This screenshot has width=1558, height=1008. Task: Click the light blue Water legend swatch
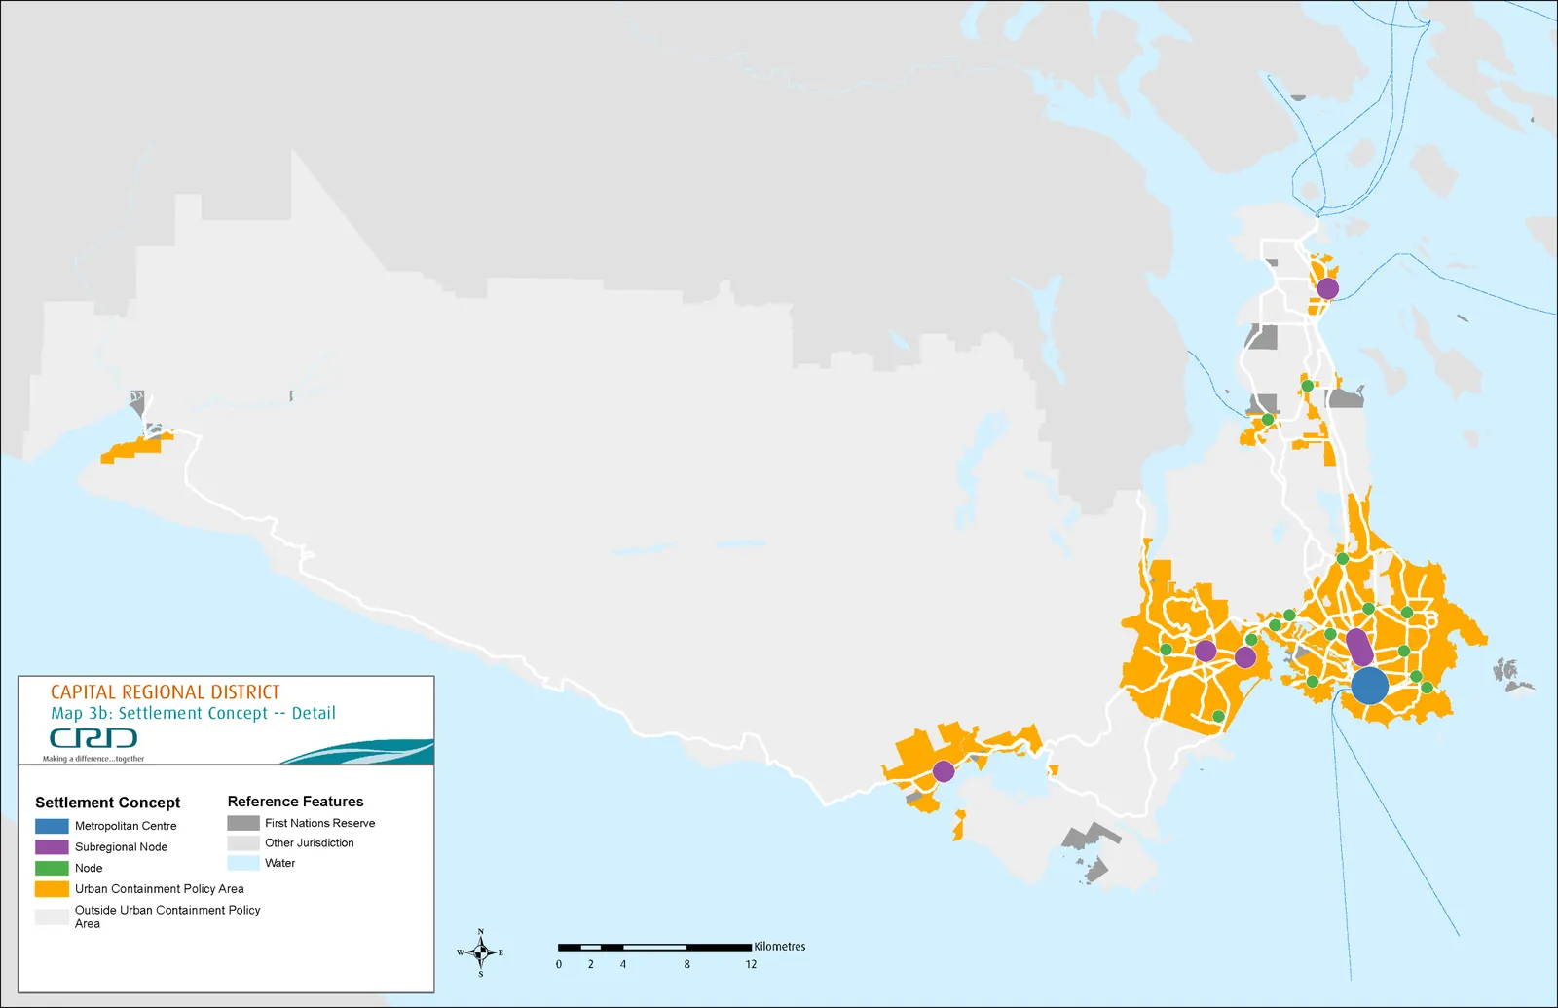pos(243,863)
